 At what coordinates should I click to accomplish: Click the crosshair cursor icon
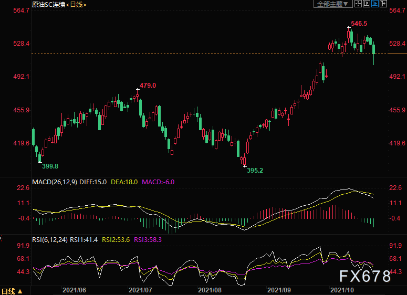pos(358,4)
